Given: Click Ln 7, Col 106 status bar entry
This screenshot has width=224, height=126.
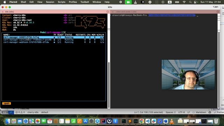Looking at the screenshot, I should (x=148, y=112).
